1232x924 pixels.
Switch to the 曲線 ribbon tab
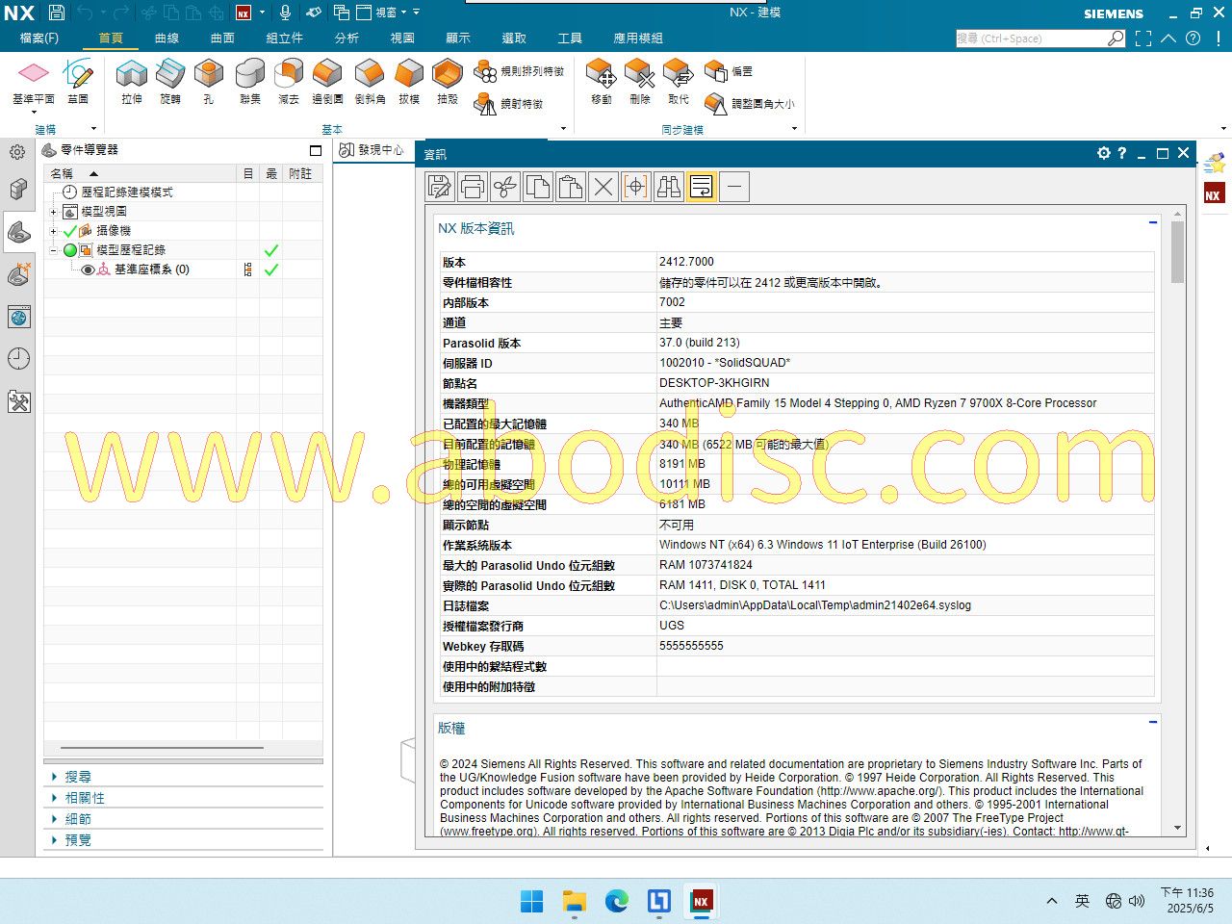[x=167, y=38]
